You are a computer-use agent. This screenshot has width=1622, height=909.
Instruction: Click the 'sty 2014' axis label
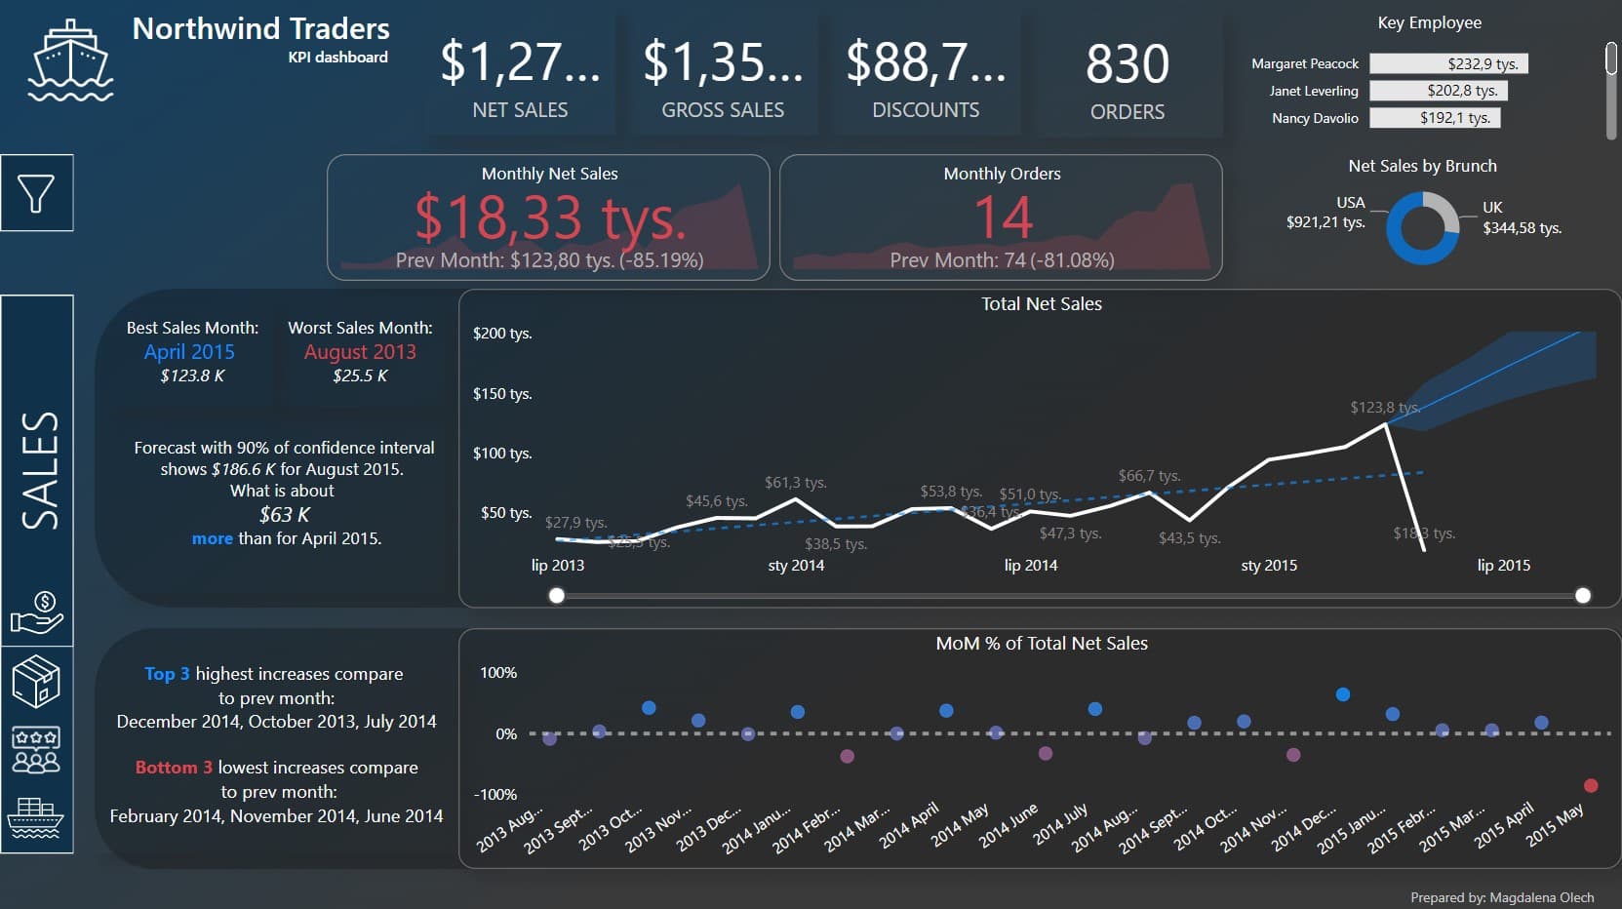(796, 566)
